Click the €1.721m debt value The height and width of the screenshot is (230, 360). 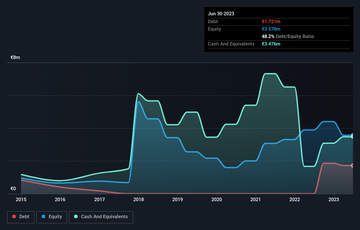pos(271,21)
